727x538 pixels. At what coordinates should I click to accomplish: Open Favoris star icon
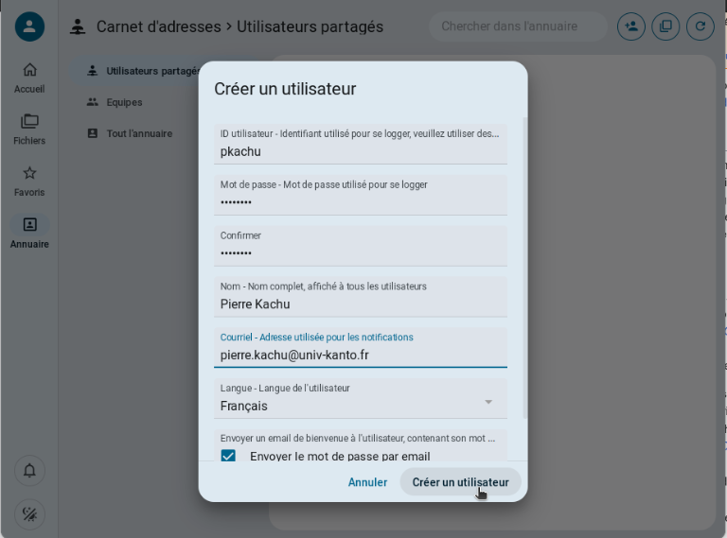click(29, 173)
